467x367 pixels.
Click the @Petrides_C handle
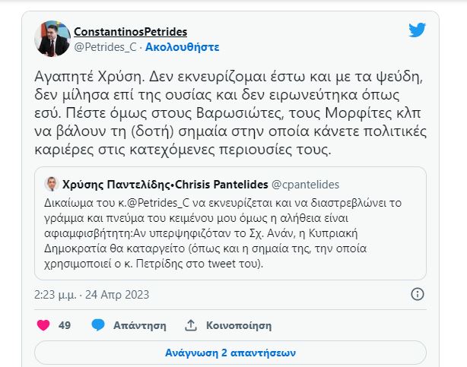pyautogui.click(x=104, y=46)
